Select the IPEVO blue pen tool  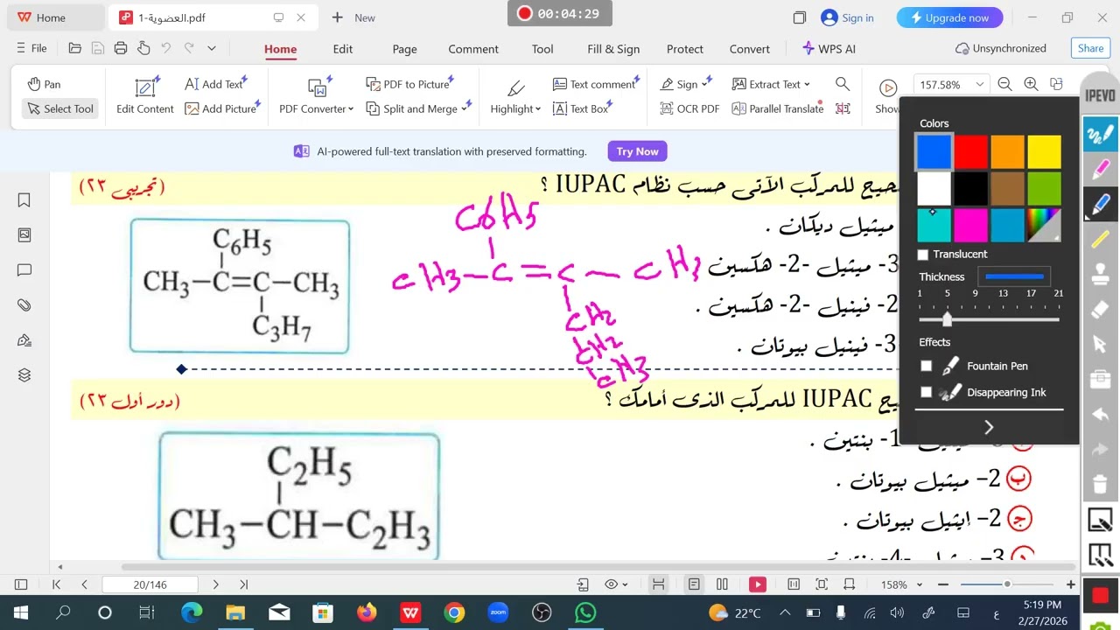pos(1100,205)
